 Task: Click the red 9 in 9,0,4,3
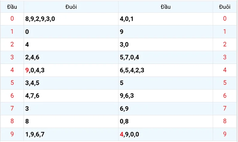(x=27, y=70)
